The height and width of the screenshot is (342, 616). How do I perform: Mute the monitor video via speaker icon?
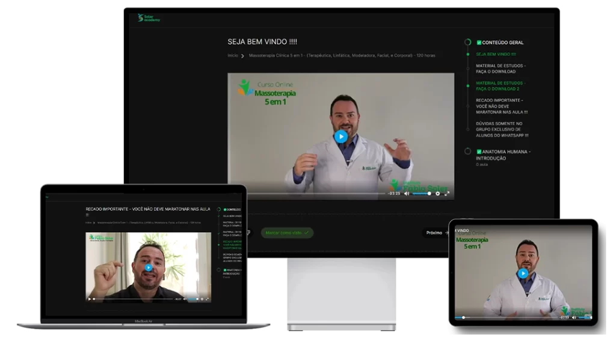[407, 194]
